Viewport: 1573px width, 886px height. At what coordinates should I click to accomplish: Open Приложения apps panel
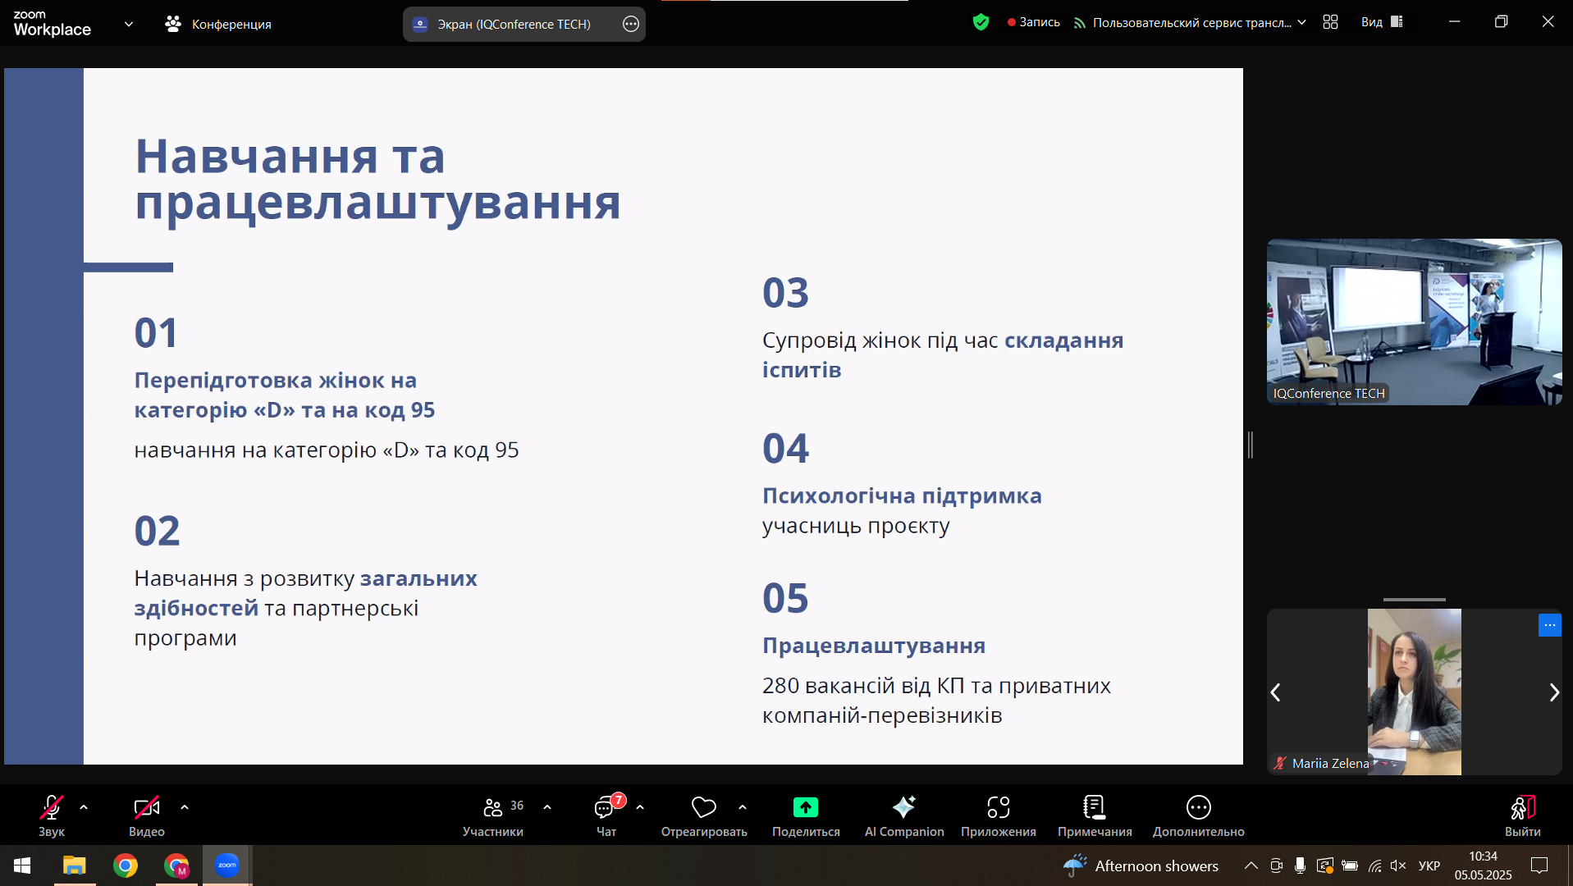[x=999, y=815]
